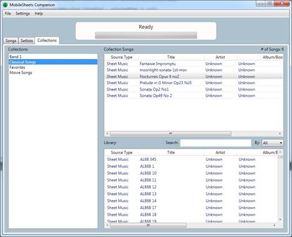Sort library by Source Type header
The image size is (292, 237).
point(122,152)
